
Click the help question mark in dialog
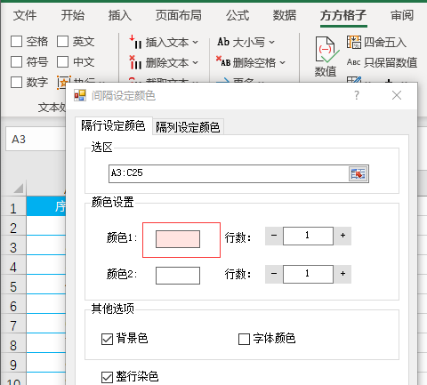[357, 95]
